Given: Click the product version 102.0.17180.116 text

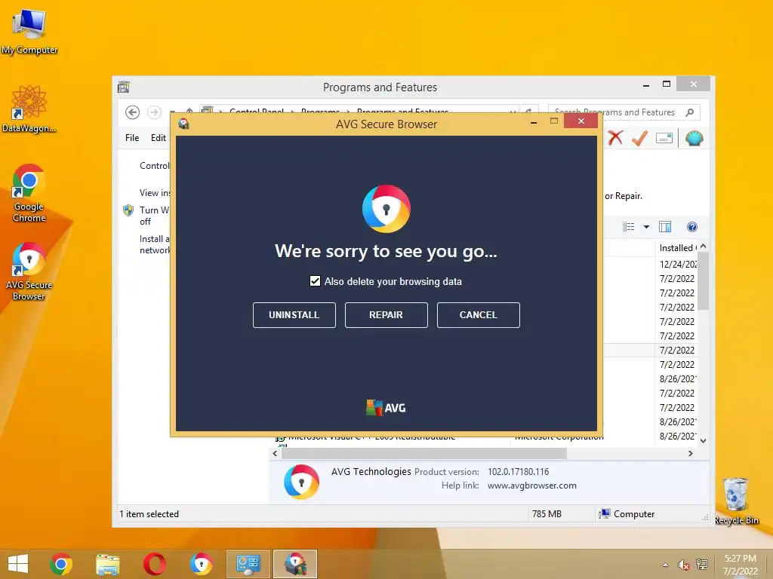Looking at the screenshot, I should [x=518, y=472].
